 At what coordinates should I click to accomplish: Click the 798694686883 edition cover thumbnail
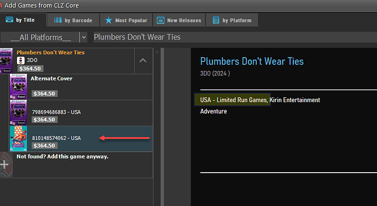(18, 113)
